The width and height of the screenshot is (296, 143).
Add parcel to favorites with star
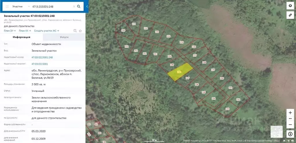pyautogui.click(x=80, y=31)
